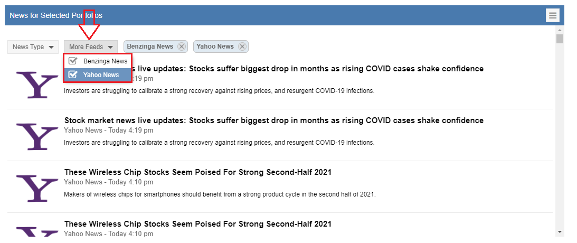Viewport: 577px width, 243px height.
Task: Remove the Yahoo News filter tag
Action: point(242,46)
